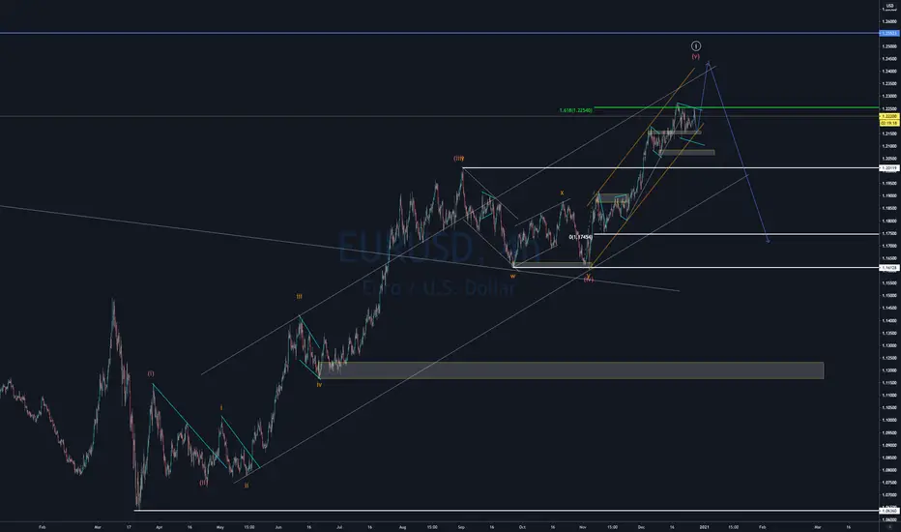Select the orange x wave label
The width and height of the screenshot is (901, 532).
click(x=562, y=193)
